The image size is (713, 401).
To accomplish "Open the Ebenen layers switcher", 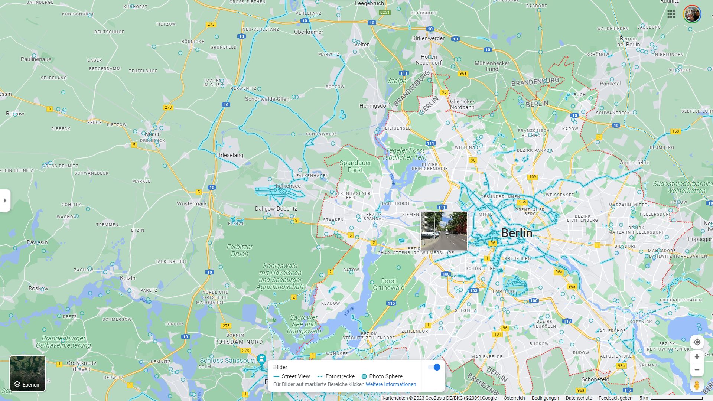I will (27, 373).
